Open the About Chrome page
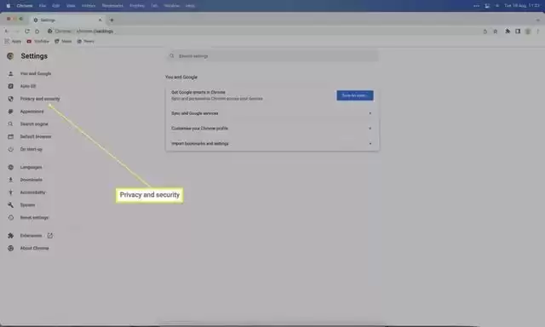This screenshot has width=545, height=327. [x=34, y=248]
